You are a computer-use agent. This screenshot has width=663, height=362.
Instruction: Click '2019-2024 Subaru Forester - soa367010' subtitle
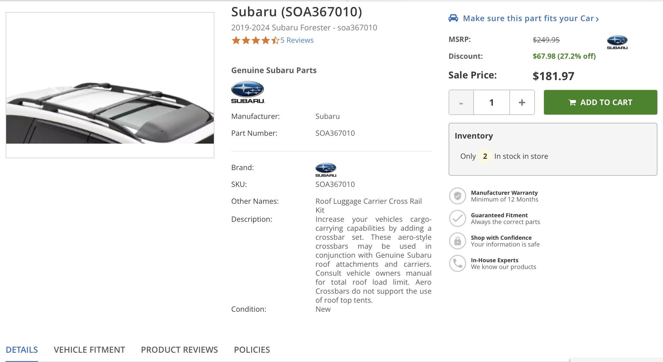coord(304,28)
